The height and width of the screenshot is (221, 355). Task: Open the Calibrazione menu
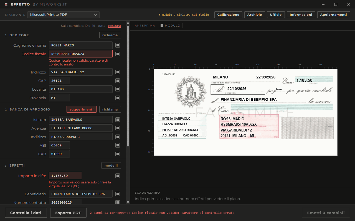228,15
